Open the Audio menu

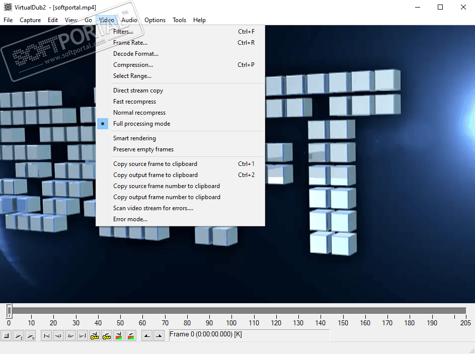point(129,20)
